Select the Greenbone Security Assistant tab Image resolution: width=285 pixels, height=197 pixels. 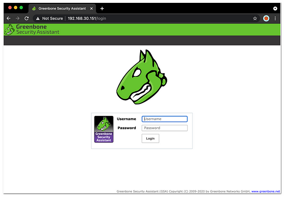click(62, 9)
